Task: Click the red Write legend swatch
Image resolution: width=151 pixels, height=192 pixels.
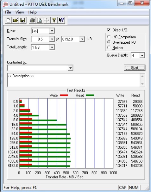Action: click(64, 95)
